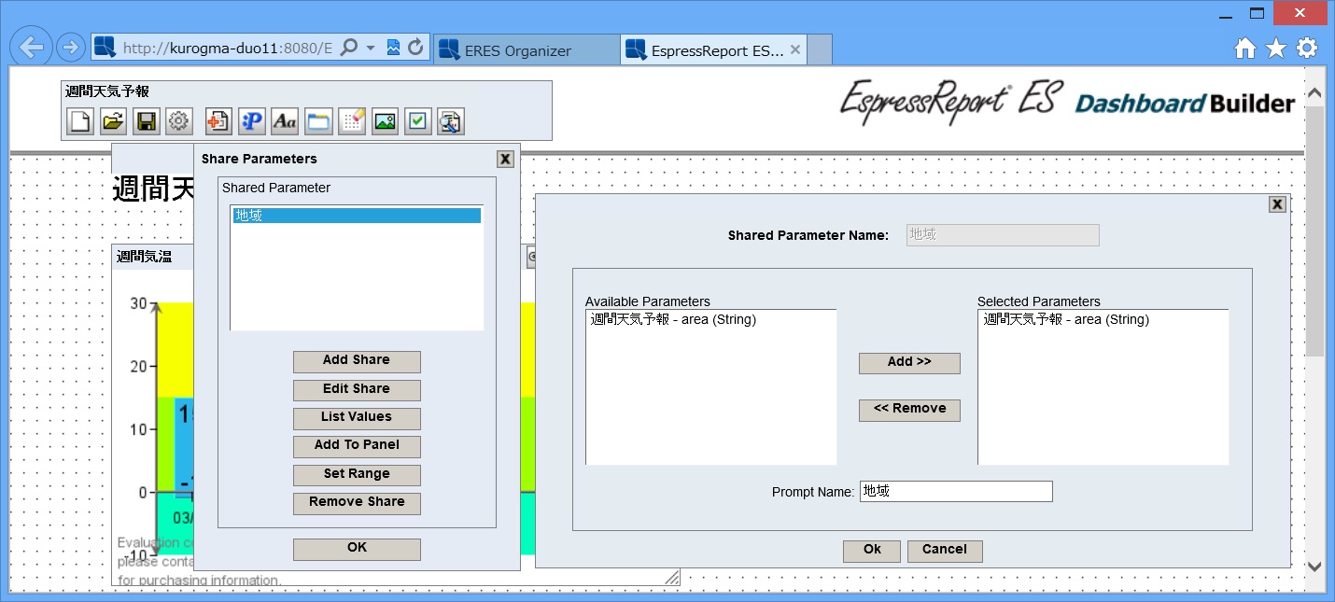Open text formatting with the Aa icon
The image size is (1335, 602).
[x=285, y=121]
